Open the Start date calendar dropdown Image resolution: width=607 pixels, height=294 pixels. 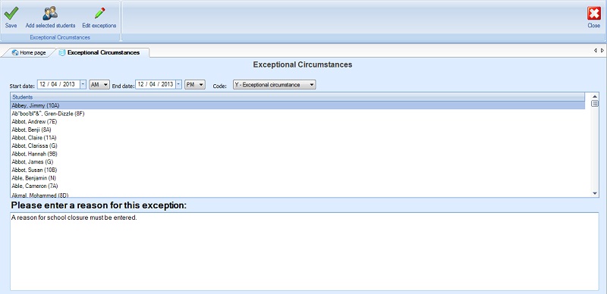click(x=83, y=84)
